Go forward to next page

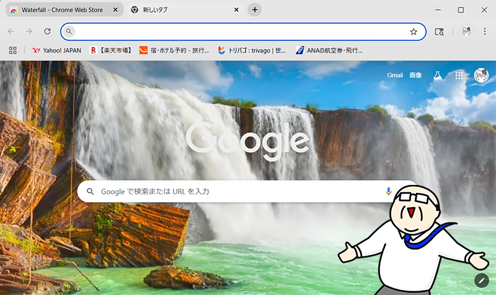pyautogui.click(x=29, y=32)
